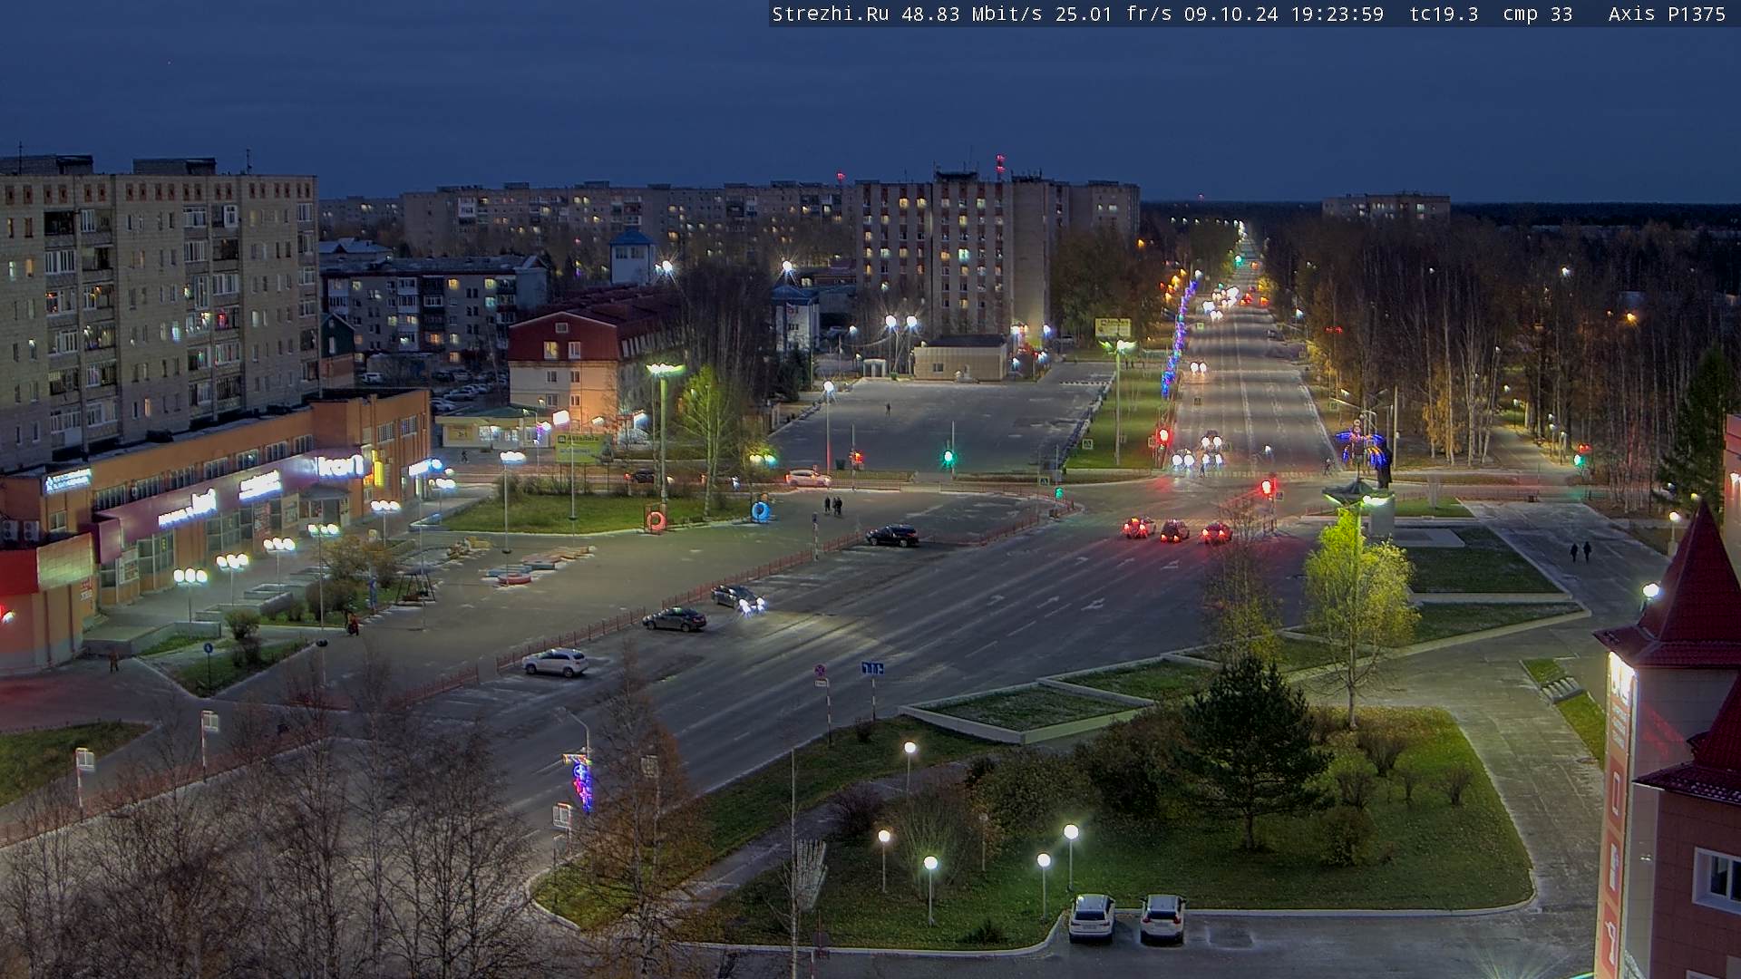Click the "19:23:59" time stamp

pos(1337,14)
